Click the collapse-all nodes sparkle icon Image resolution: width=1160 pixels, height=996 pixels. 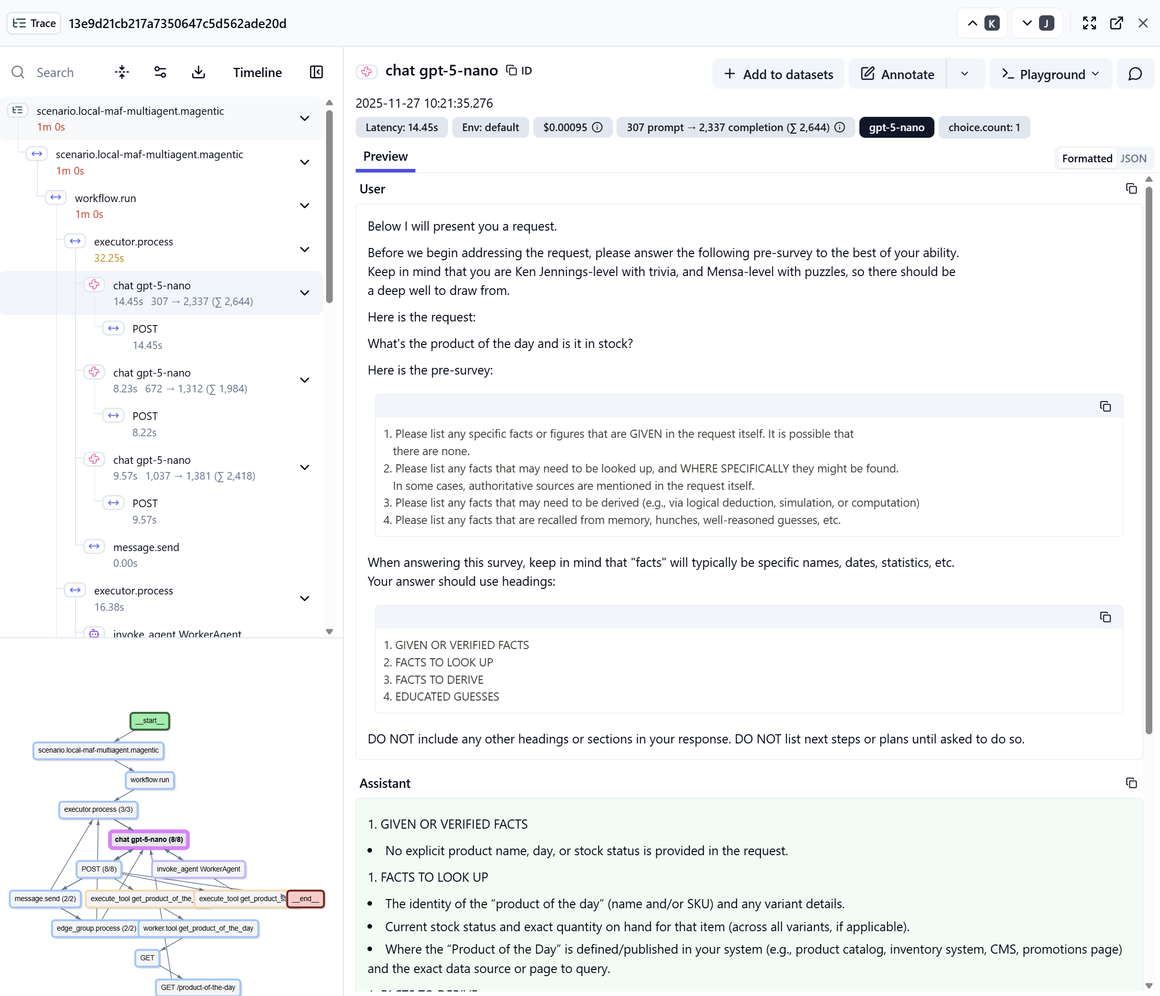121,72
